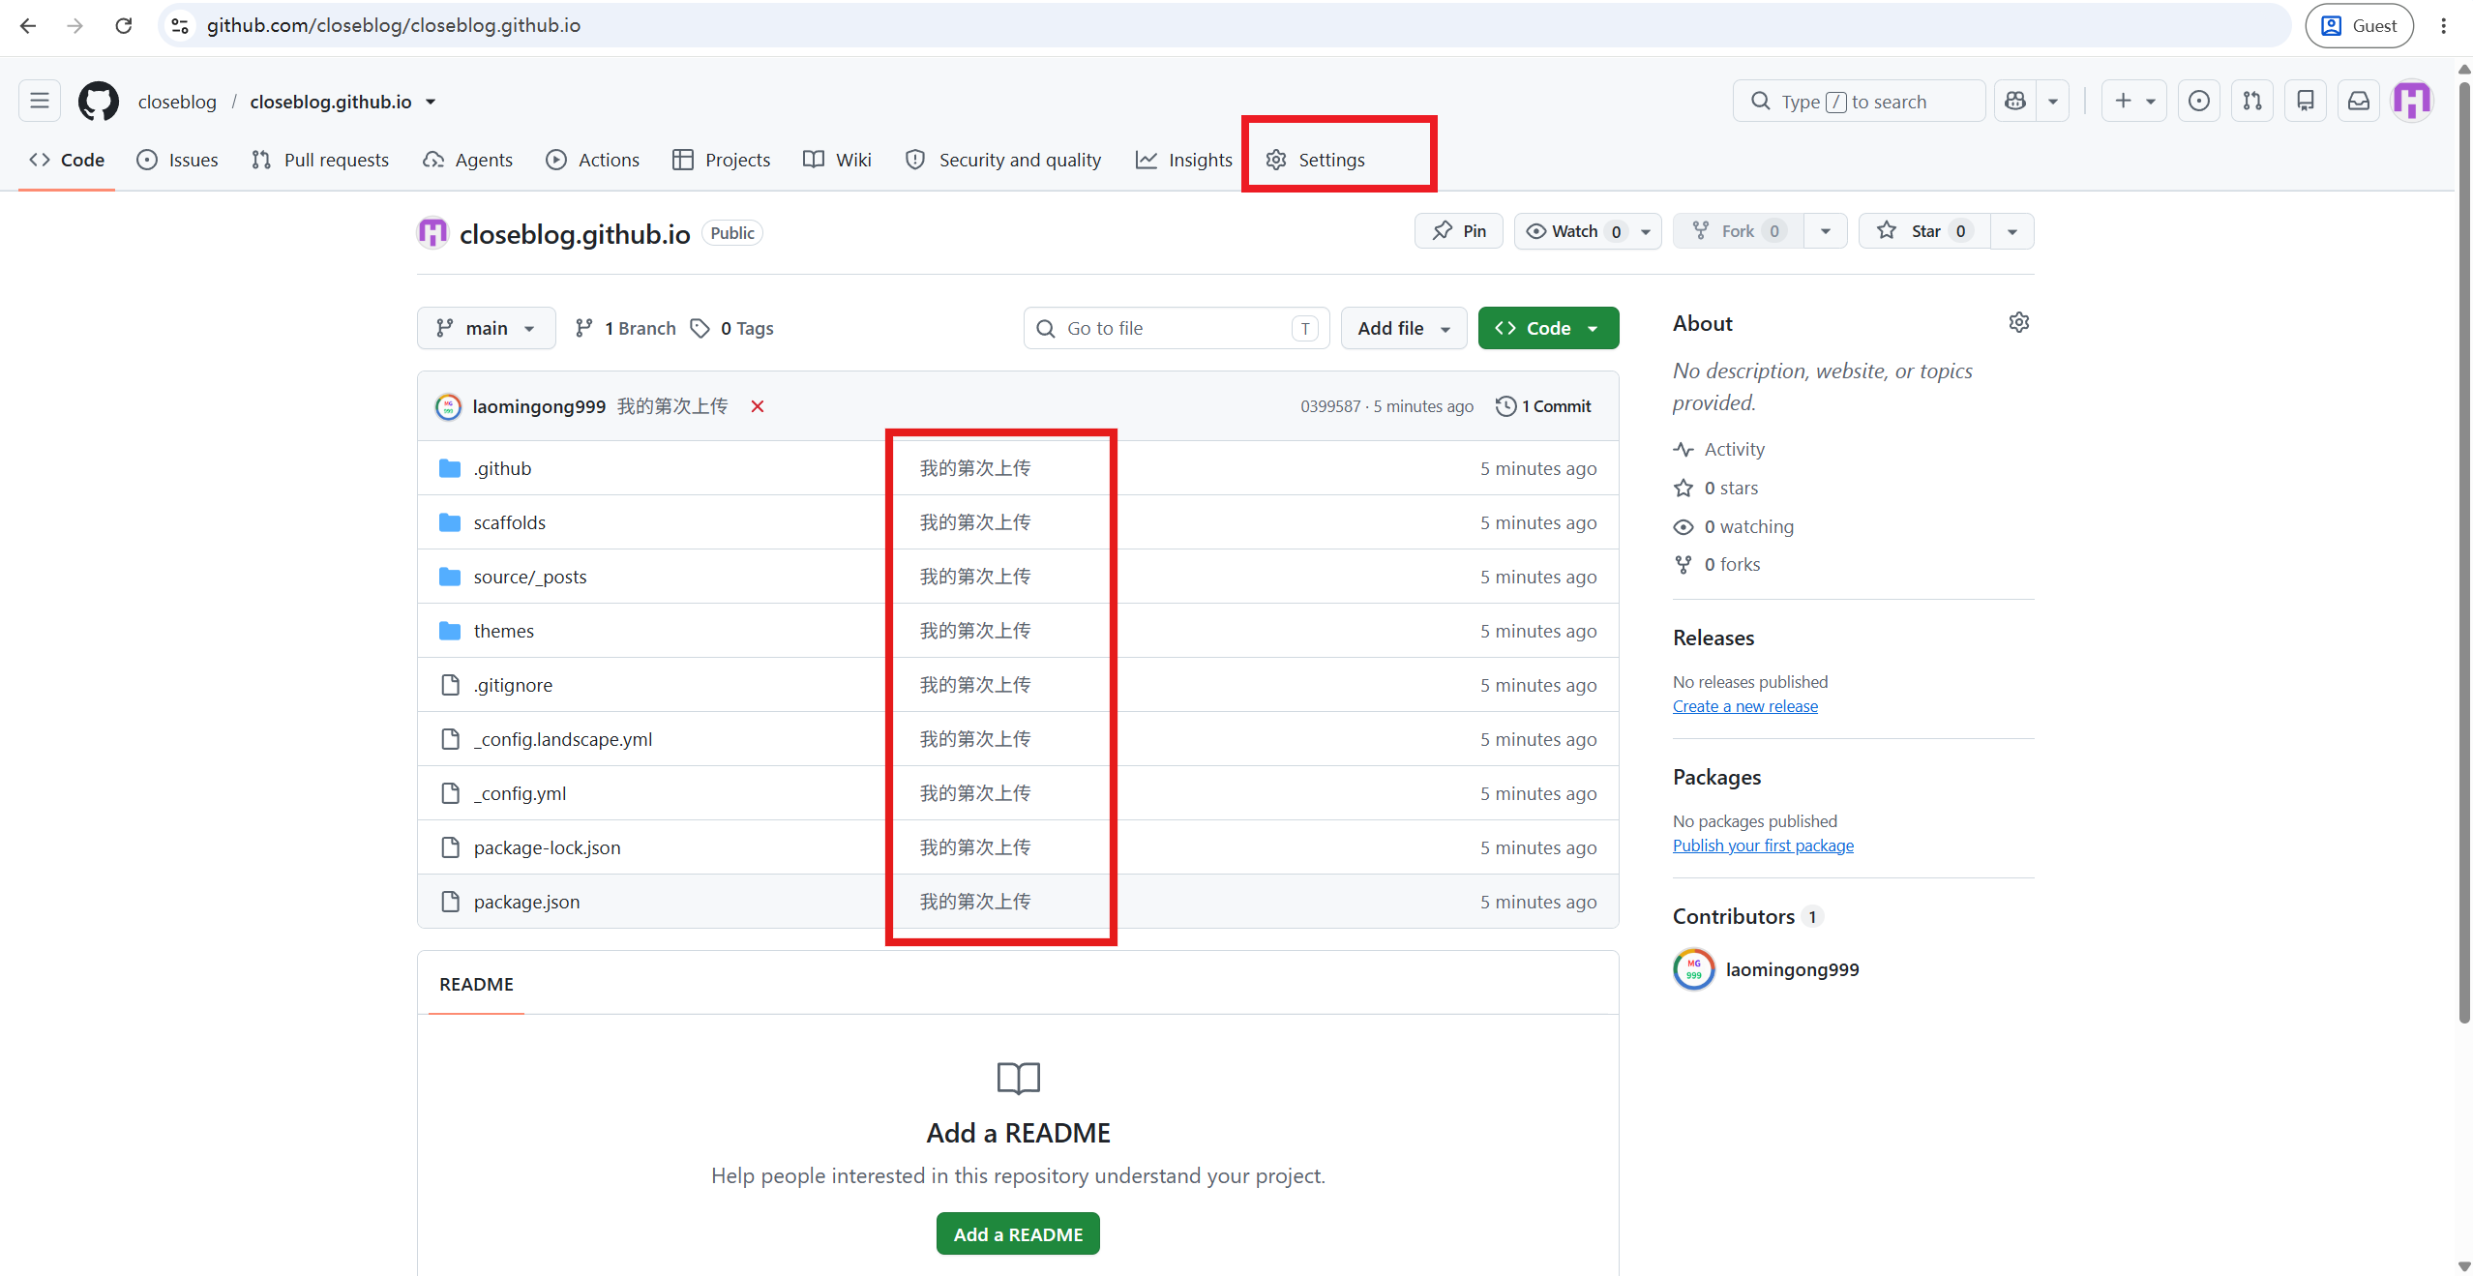2473x1276 pixels.
Task: Star the repository
Action: coord(1924,231)
